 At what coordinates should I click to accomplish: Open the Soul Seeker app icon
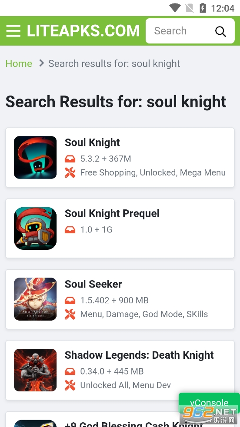pos(35,299)
